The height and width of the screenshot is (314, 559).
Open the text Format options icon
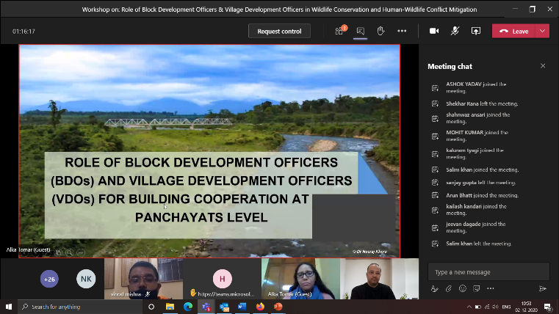tap(435, 289)
